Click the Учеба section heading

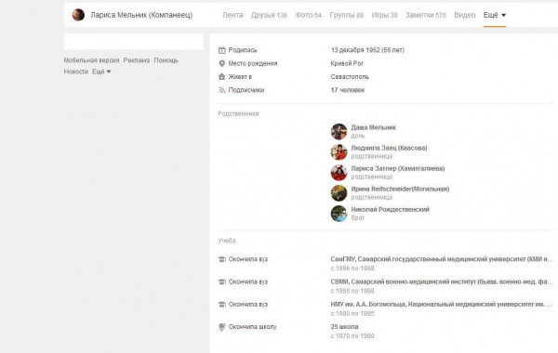(x=227, y=241)
